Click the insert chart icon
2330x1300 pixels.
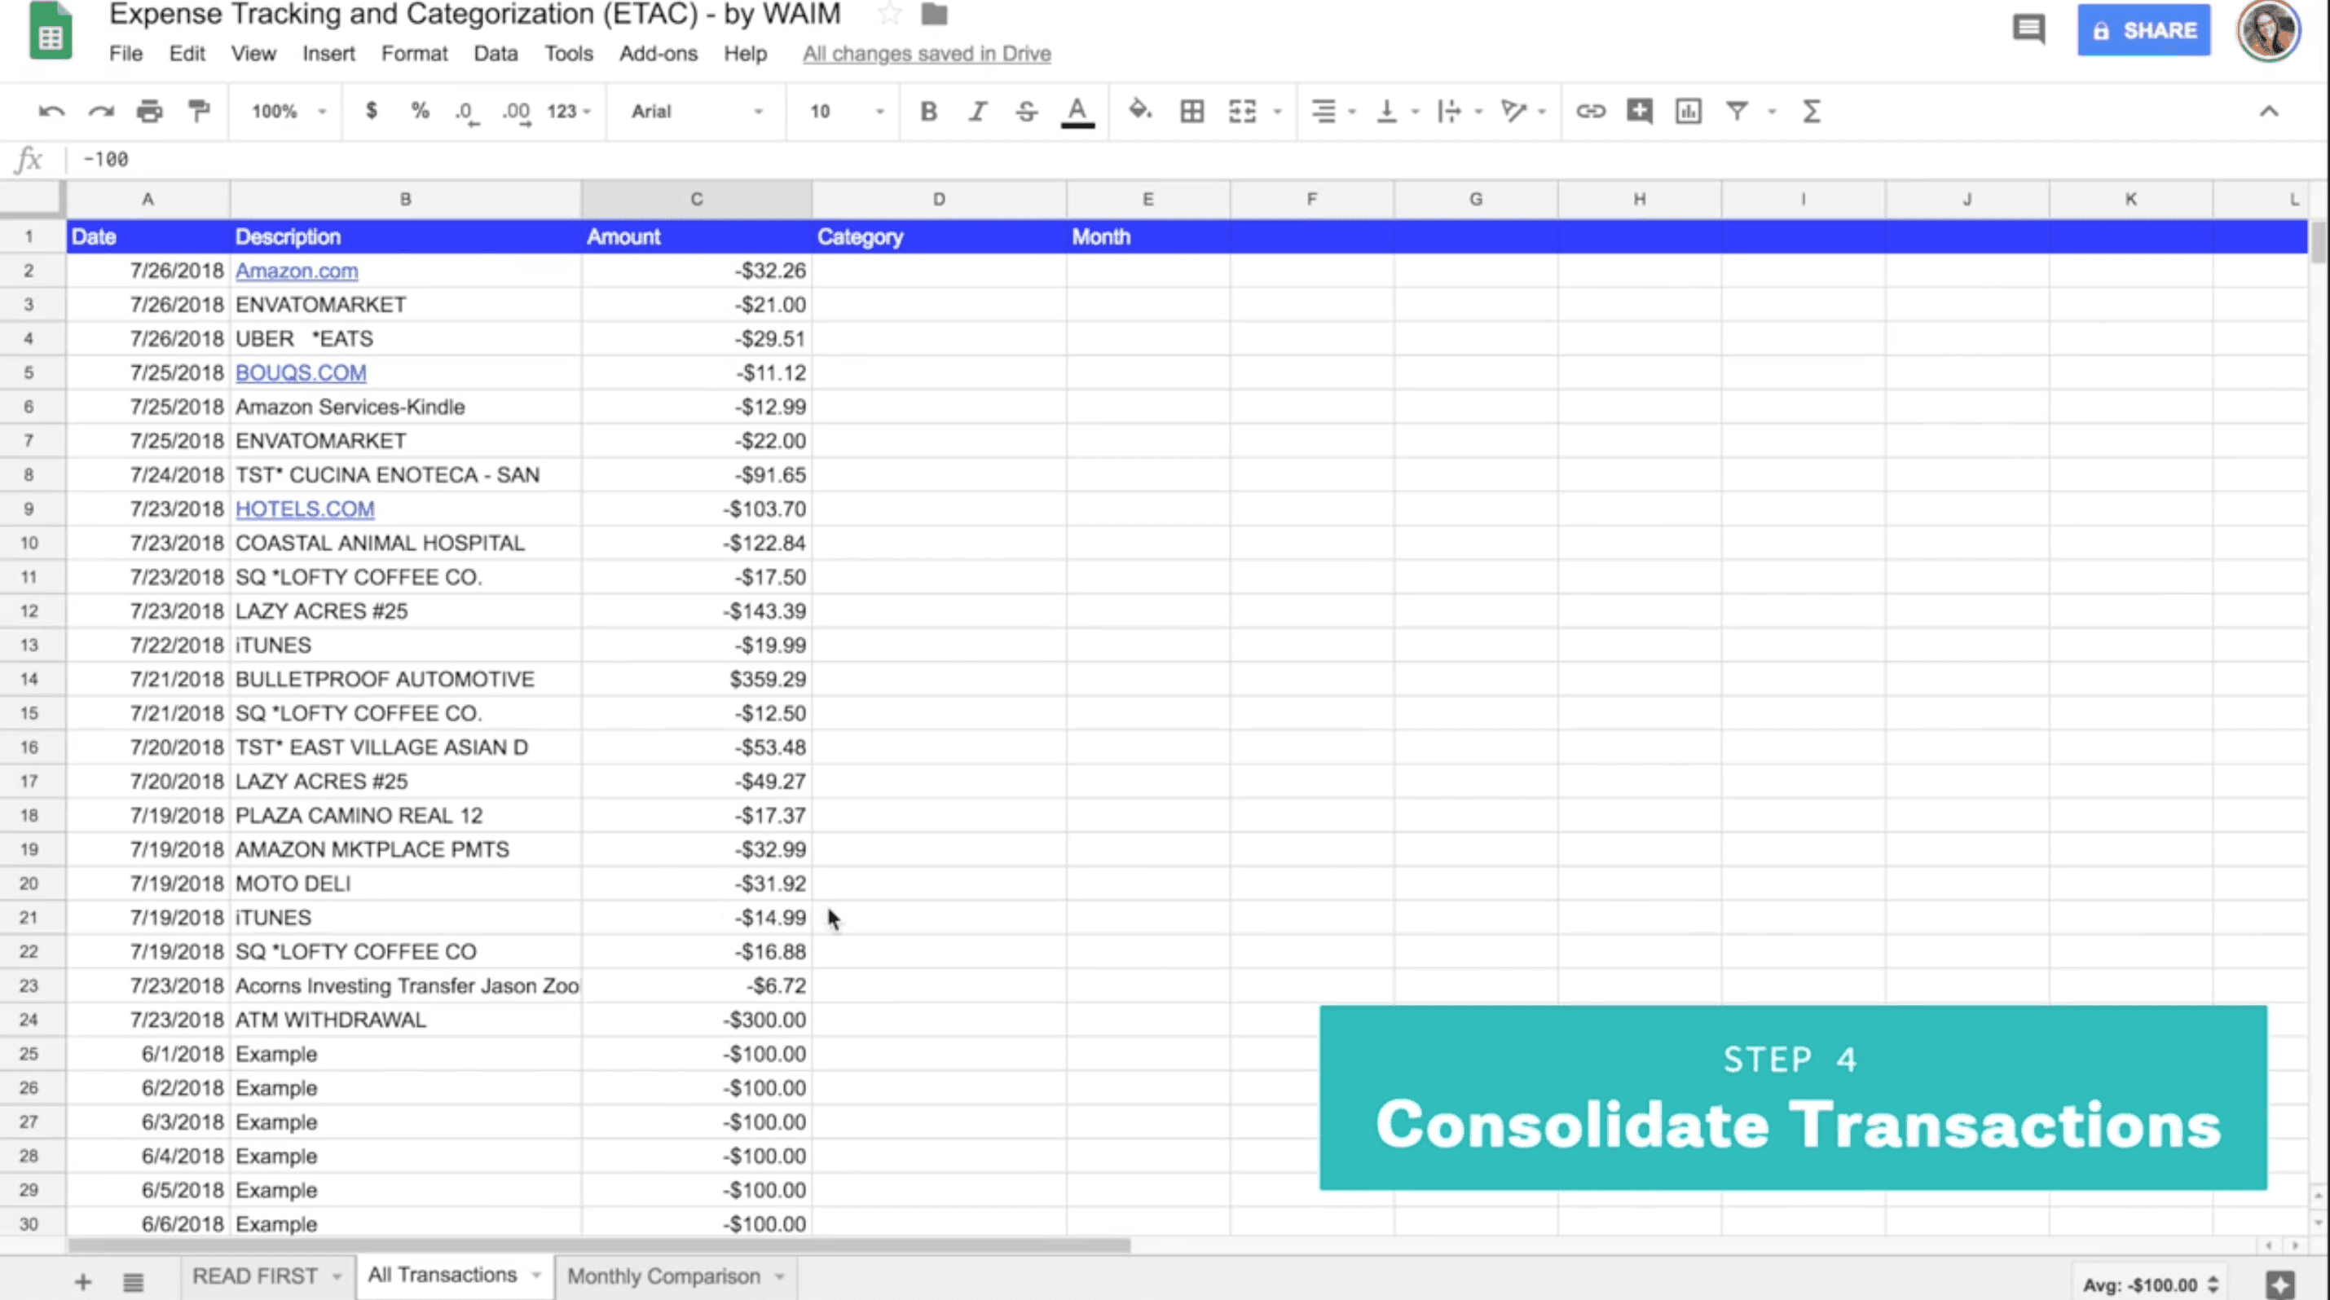[x=1688, y=112]
